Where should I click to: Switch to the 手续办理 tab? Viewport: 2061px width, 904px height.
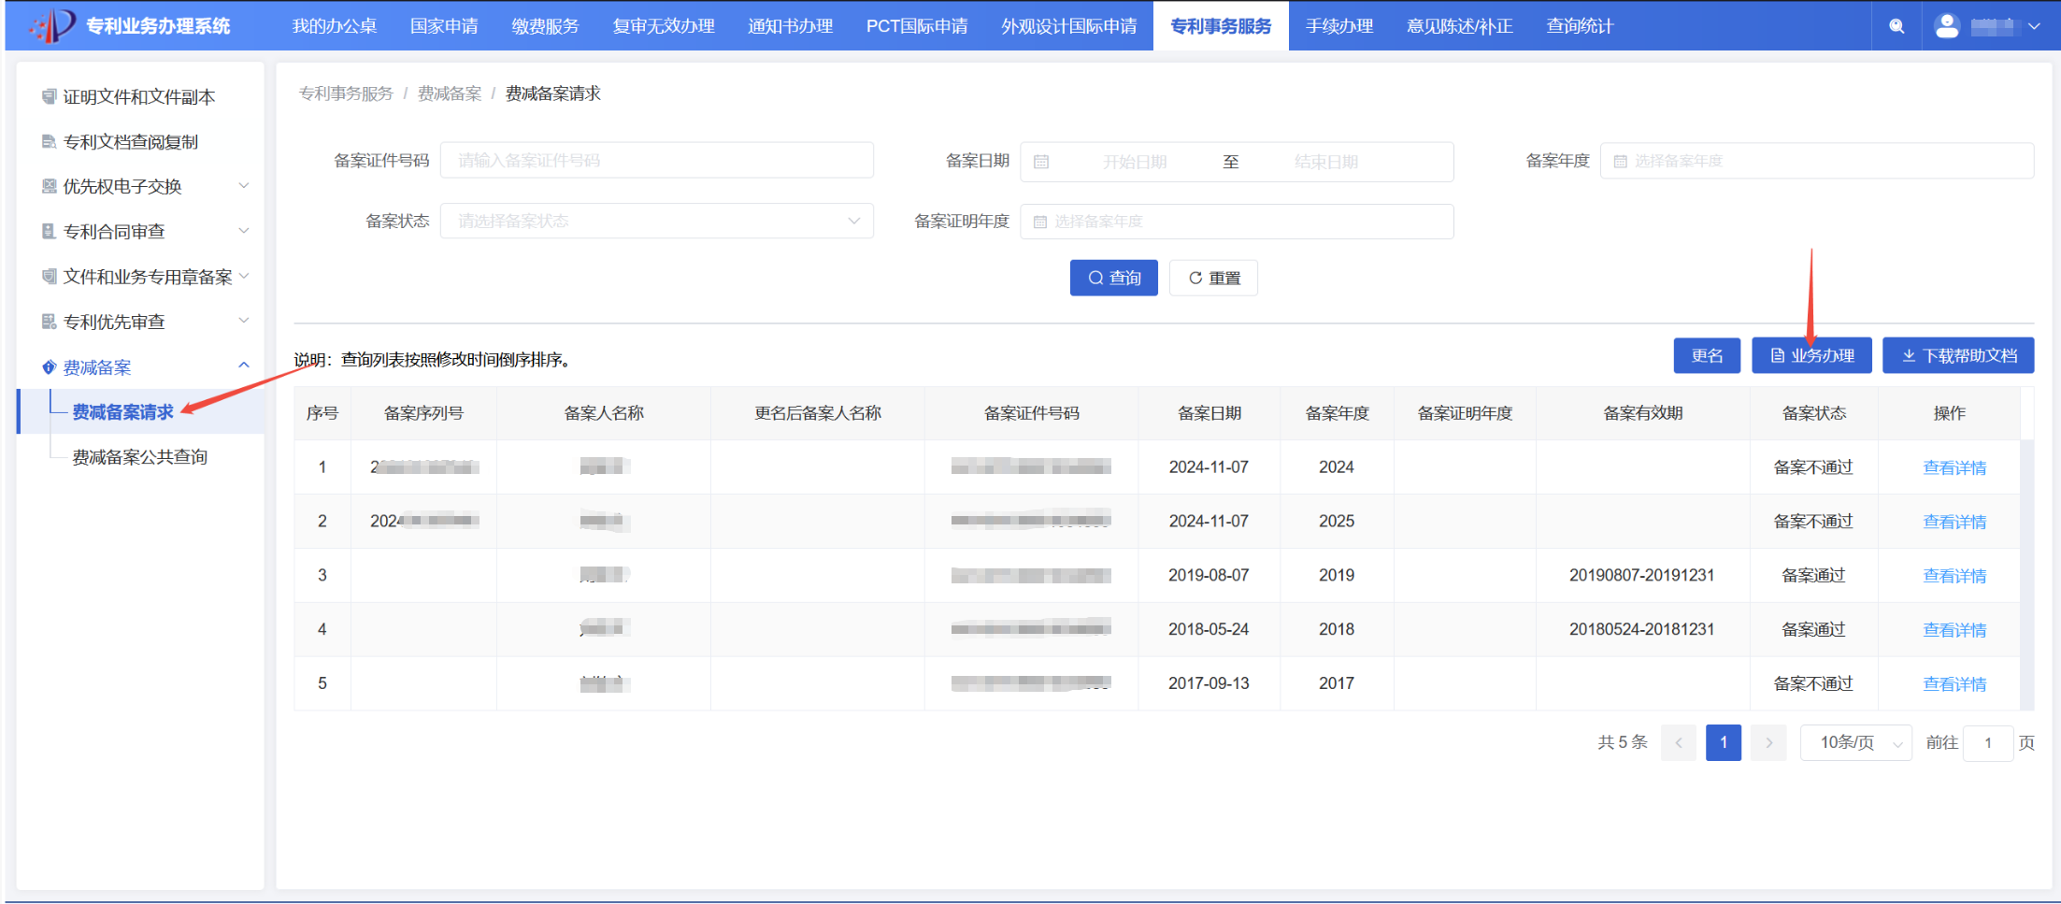click(x=1338, y=26)
